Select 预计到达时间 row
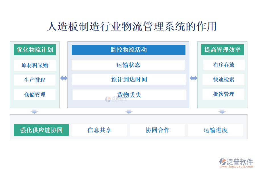The height and width of the screenshot is (171, 256). tap(129, 80)
